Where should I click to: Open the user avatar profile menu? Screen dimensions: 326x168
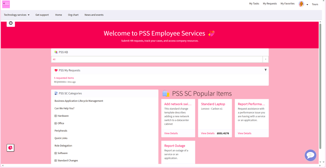(x=301, y=4)
